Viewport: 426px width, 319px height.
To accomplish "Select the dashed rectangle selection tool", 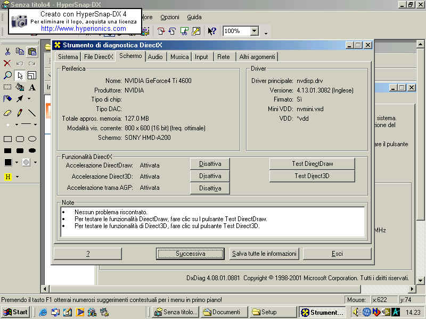I will [7, 87].
